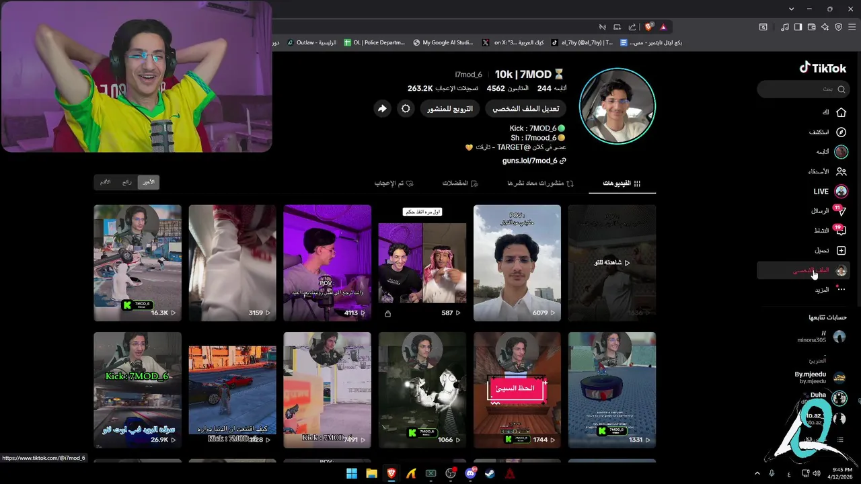Image resolution: width=861 pixels, height=484 pixels.
Task: Open the profile settings gear icon
Action: point(406,108)
